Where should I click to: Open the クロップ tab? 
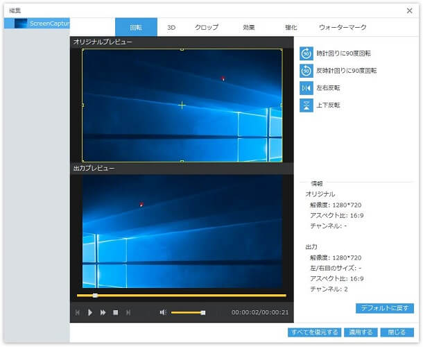coord(207,27)
